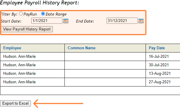Screen dimensions: 180x112
Task: Select the 30-Jul-2021 pay date cell
Action: point(159,65)
